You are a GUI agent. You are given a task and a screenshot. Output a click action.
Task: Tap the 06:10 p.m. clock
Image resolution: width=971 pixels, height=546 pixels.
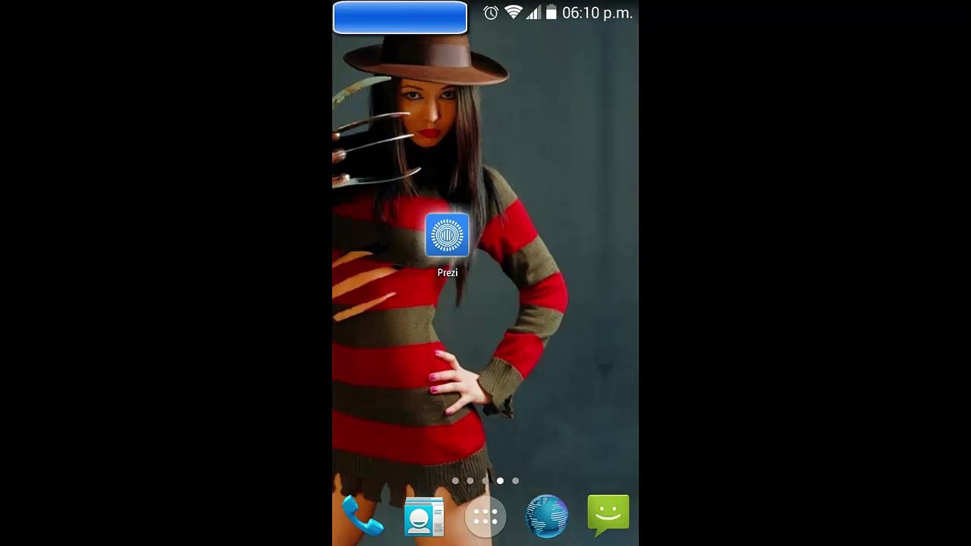tap(597, 13)
